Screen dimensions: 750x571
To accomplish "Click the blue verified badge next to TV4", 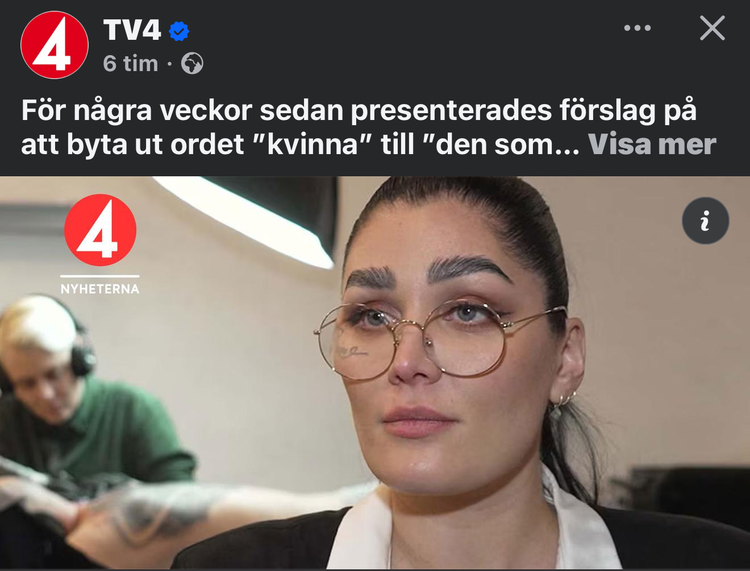I will coord(179,31).
